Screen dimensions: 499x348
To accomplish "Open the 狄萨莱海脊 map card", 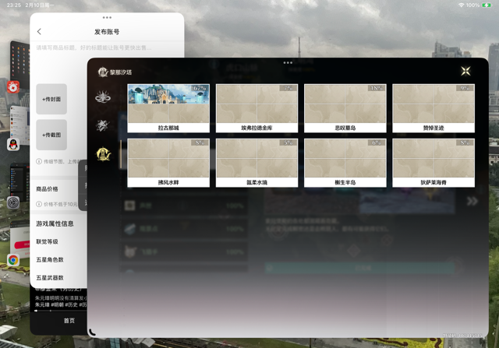I will point(434,163).
